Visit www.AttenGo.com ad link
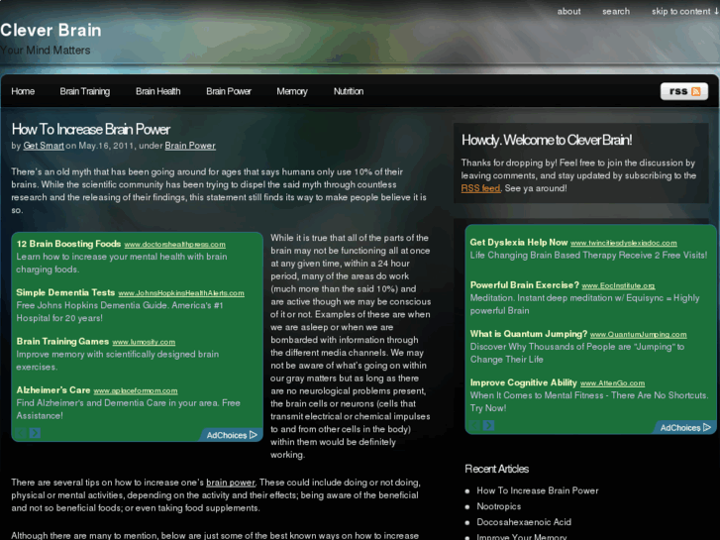 (x=613, y=383)
